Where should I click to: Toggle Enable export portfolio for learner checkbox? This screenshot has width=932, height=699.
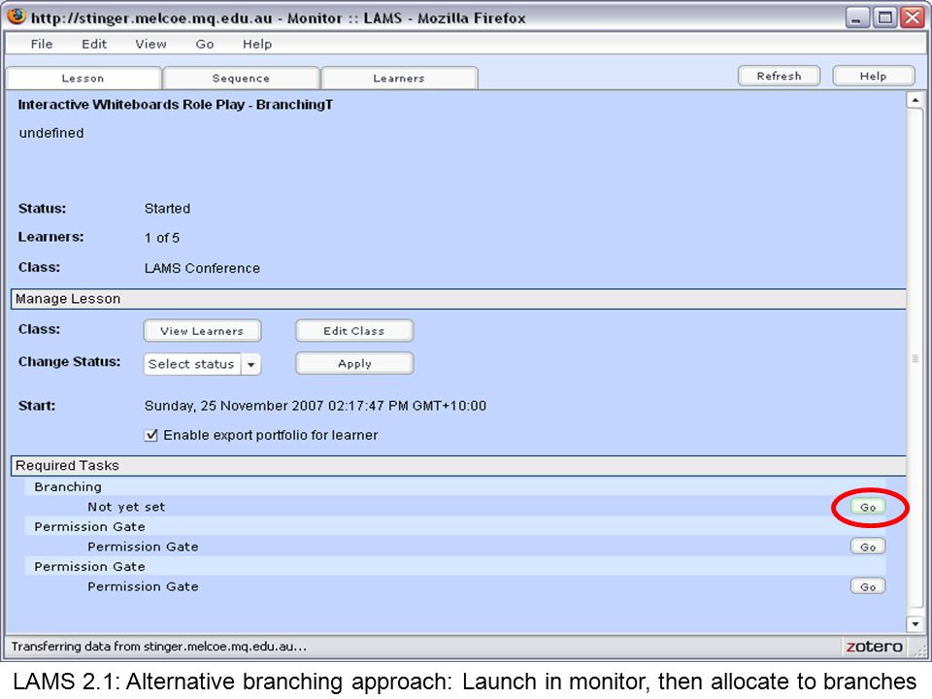click(151, 435)
